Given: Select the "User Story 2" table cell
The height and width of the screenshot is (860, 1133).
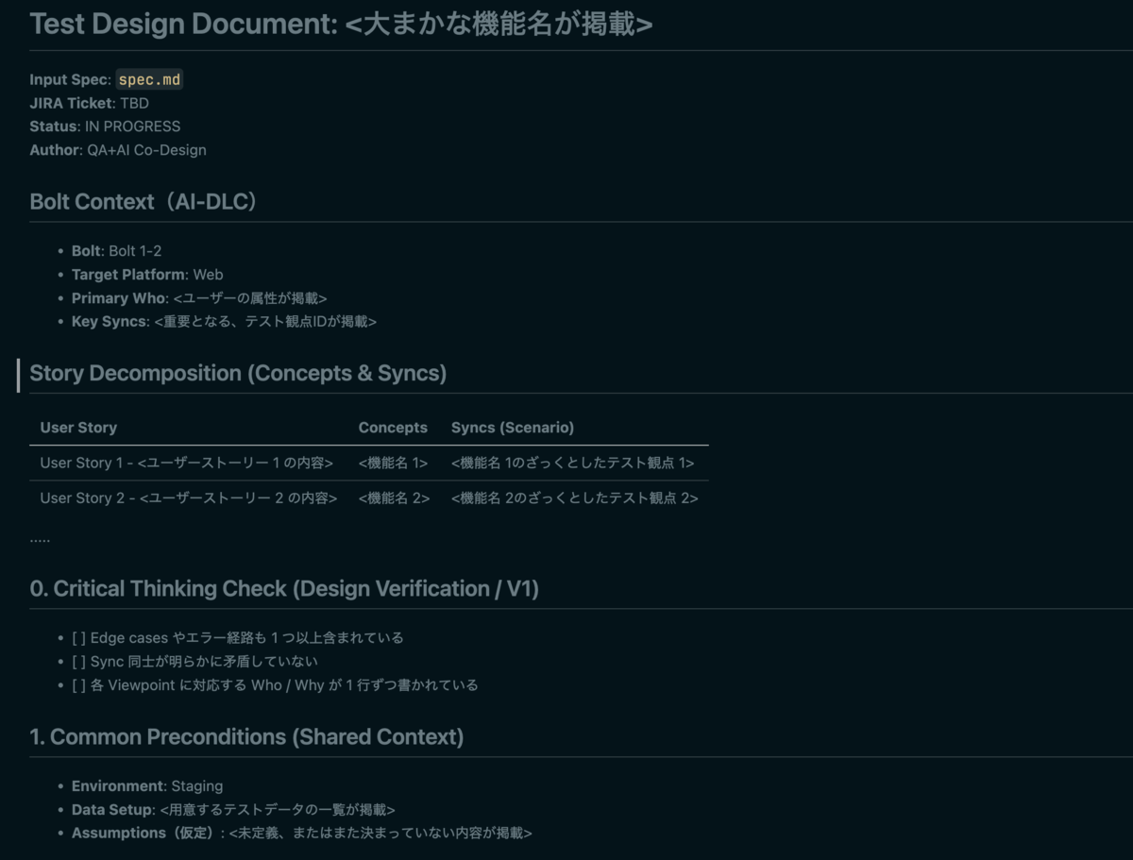Looking at the screenshot, I should pos(189,498).
